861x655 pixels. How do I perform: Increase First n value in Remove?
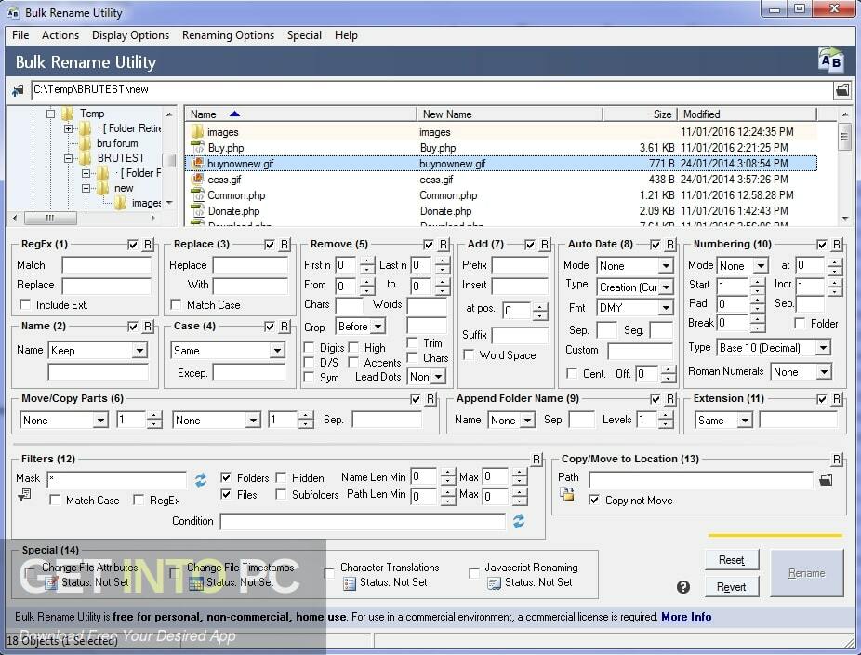367,261
